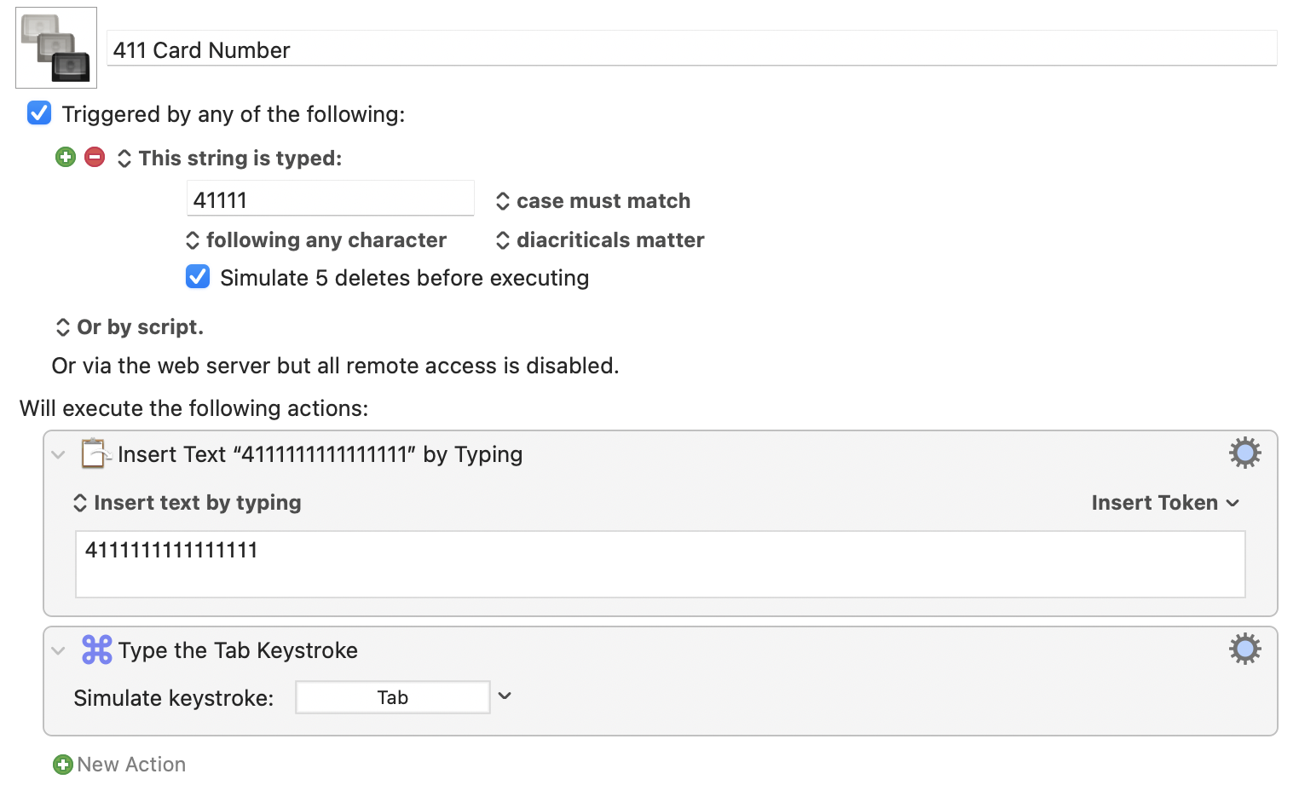Remove the string trigger using the red minus icon

click(x=95, y=157)
